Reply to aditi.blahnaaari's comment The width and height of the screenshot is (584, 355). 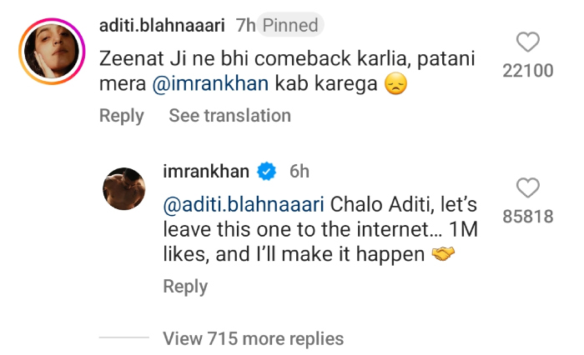[x=121, y=116]
